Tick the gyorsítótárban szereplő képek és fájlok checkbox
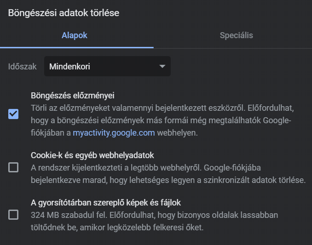 click(x=13, y=215)
